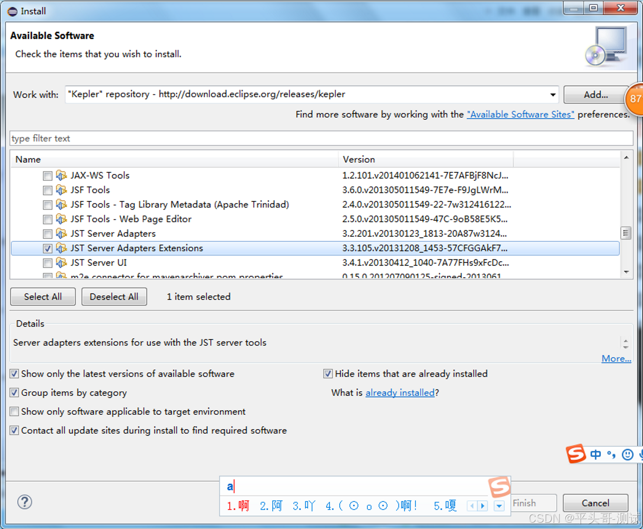The width and height of the screenshot is (643, 529).
Task: Check JSF Tools Tag Library Metadata checkbox
Action: (x=48, y=205)
